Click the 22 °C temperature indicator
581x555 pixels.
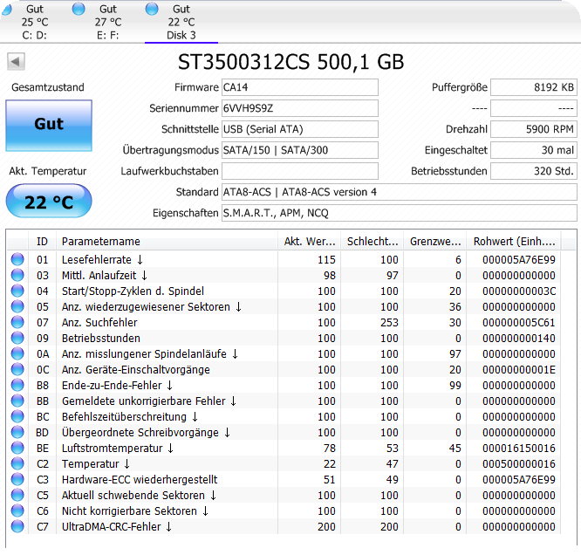click(49, 202)
